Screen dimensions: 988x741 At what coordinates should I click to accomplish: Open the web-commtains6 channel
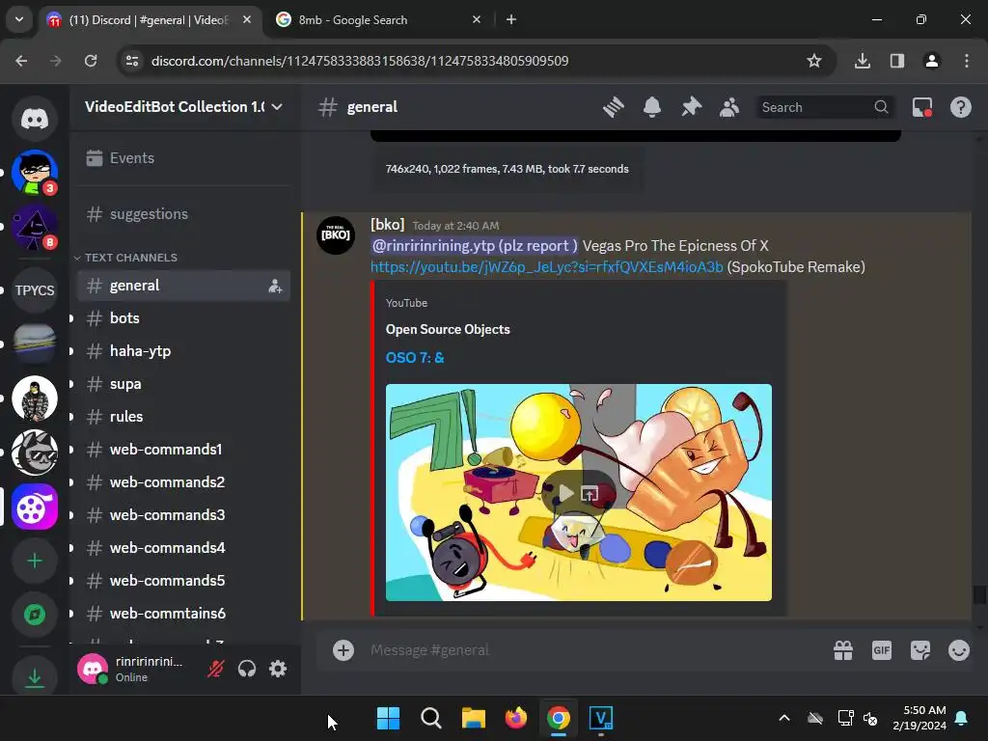click(x=184, y=613)
